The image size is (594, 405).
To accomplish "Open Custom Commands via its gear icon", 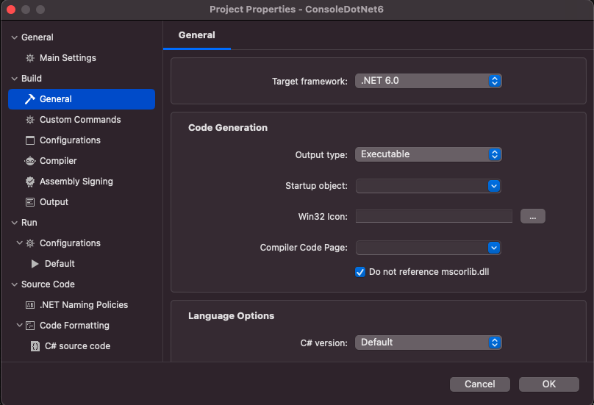I will tap(30, 120).
